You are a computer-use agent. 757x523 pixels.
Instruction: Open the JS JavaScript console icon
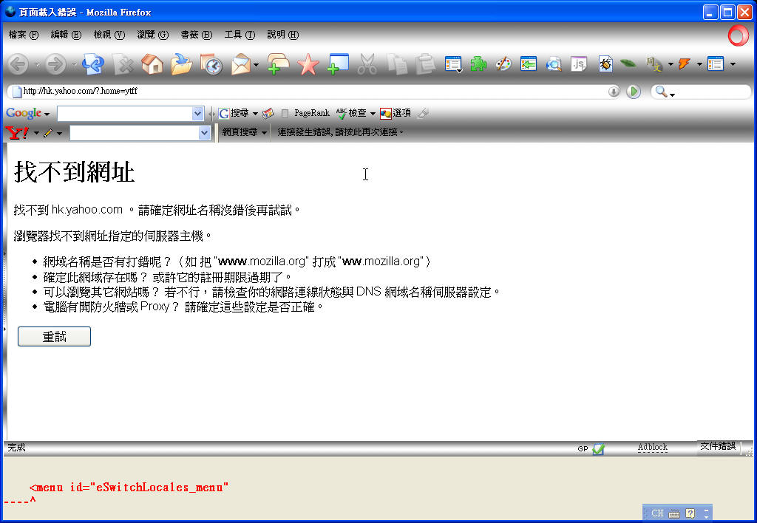579,64
